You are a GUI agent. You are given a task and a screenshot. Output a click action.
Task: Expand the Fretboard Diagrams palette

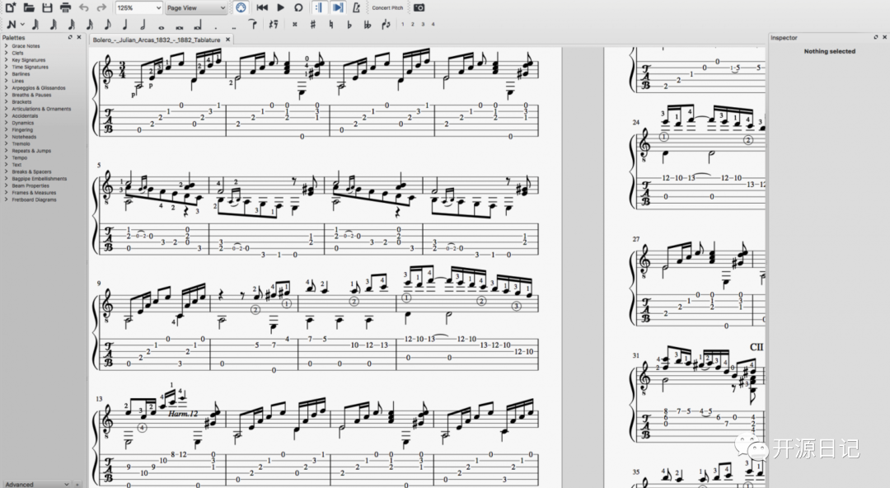point(7,199)
